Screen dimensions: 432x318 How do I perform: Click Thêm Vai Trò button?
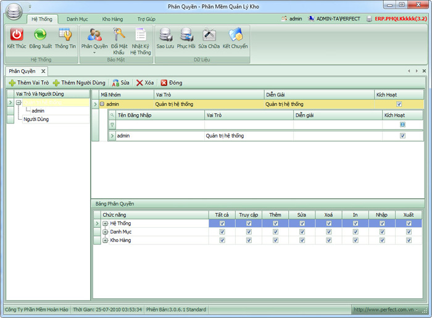[x=28, y=82]
